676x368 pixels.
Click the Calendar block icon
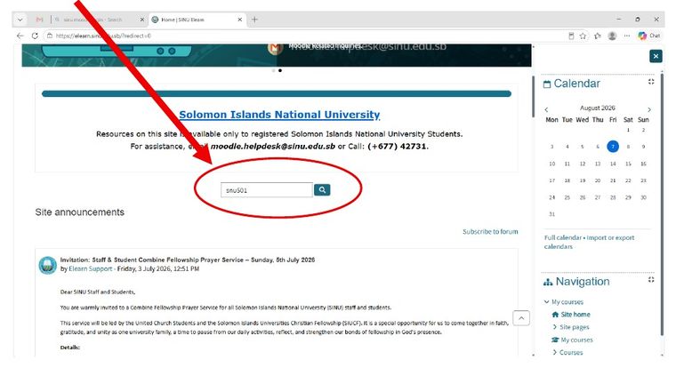click(547, 84)
